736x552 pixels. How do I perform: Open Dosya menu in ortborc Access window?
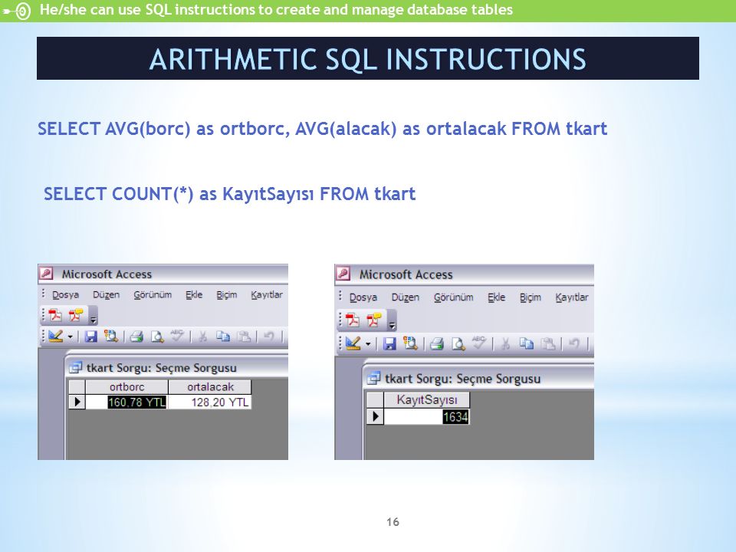65,294
